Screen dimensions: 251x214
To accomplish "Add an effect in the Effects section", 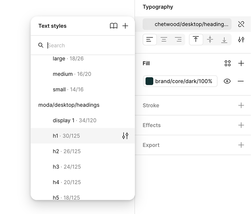I will coord(241,125).
